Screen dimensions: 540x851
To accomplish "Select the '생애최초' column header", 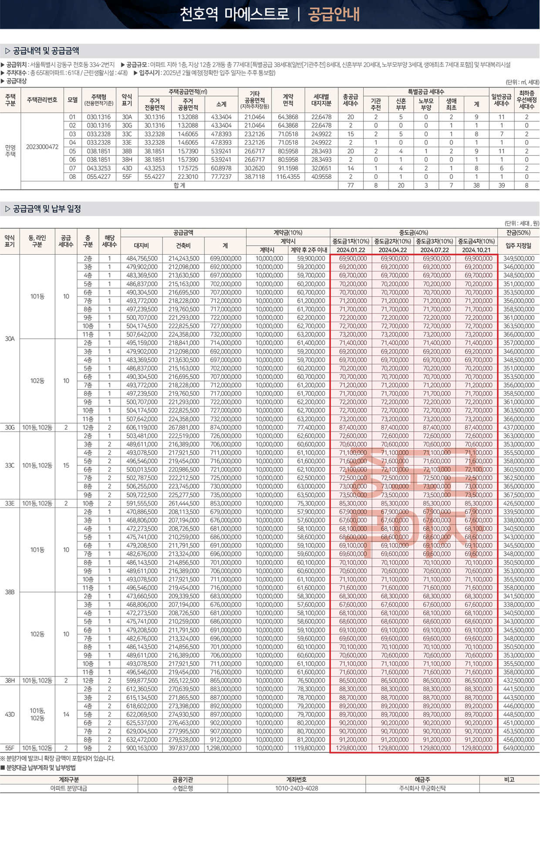I will (451, 104).
